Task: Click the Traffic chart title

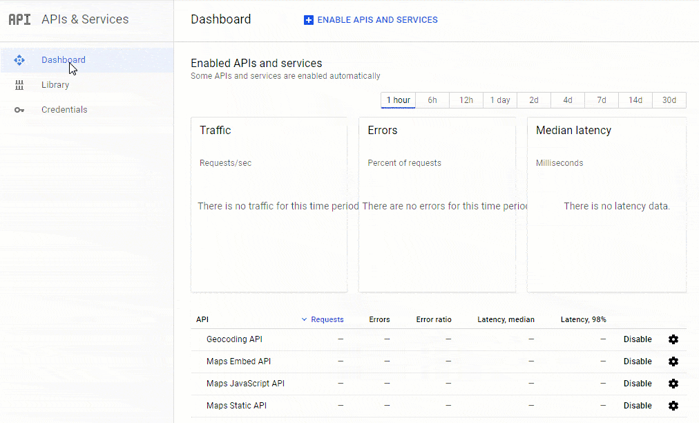Action: 216,131
